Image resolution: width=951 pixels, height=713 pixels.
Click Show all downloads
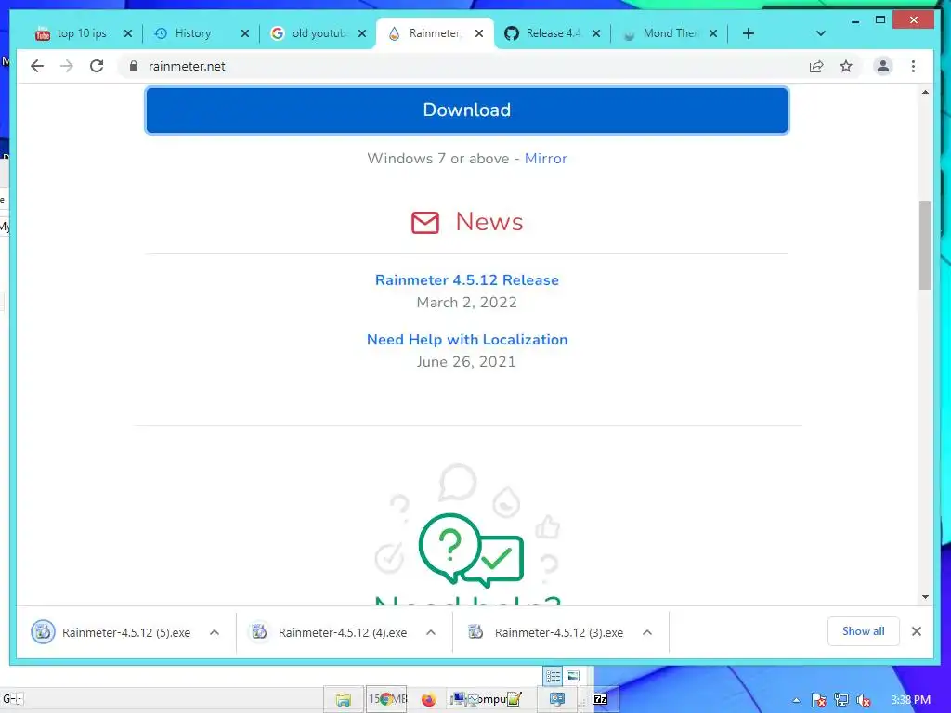coord(863,631)
